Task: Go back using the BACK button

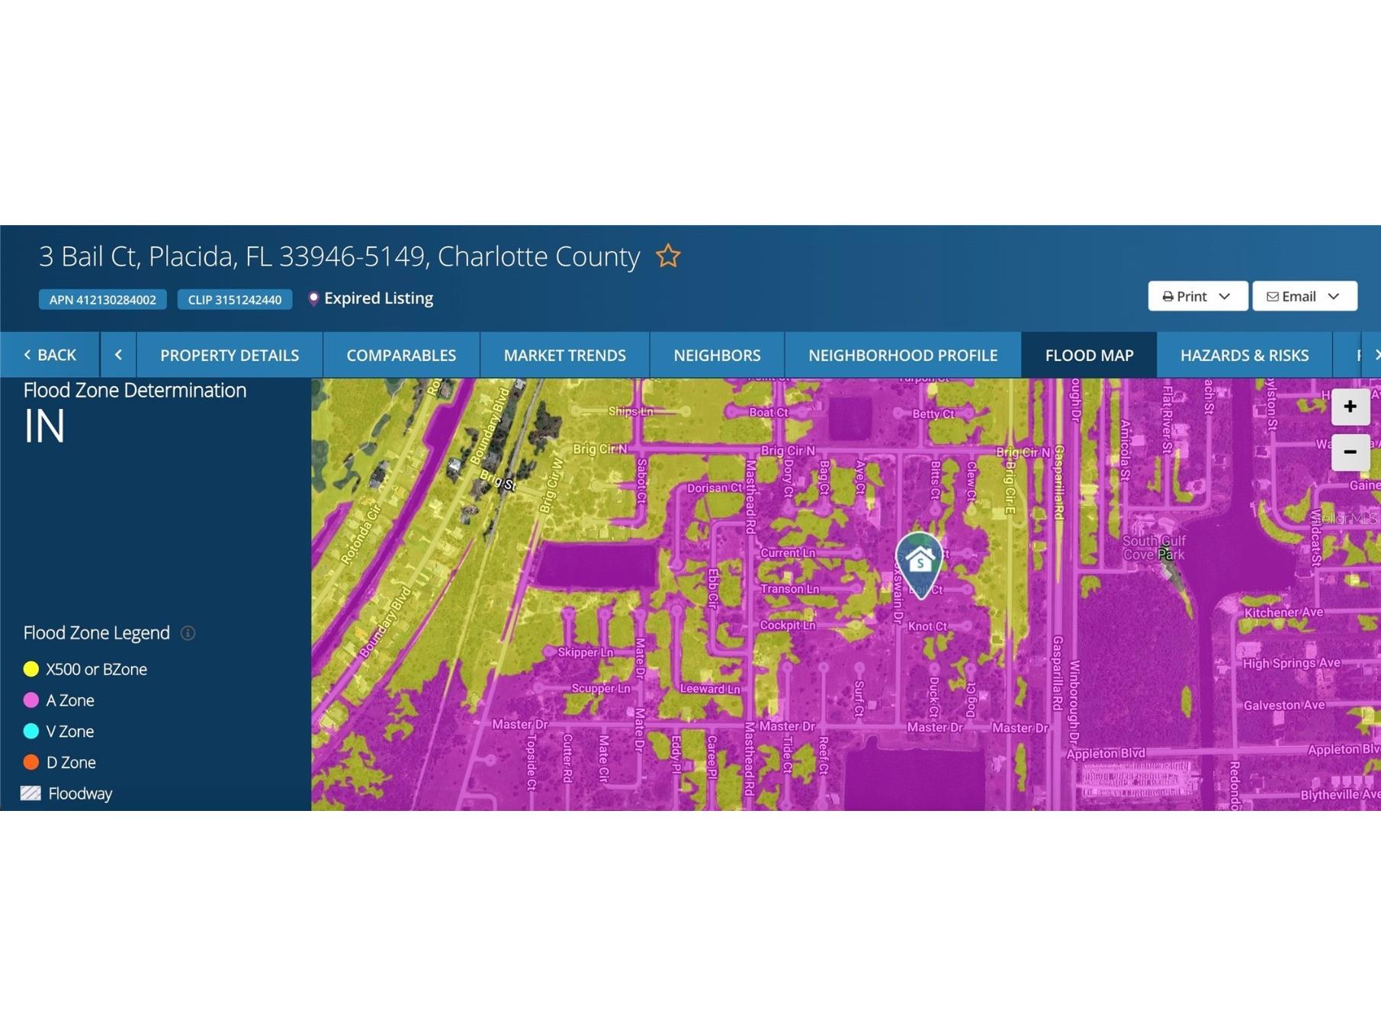Action: point(50,356)
